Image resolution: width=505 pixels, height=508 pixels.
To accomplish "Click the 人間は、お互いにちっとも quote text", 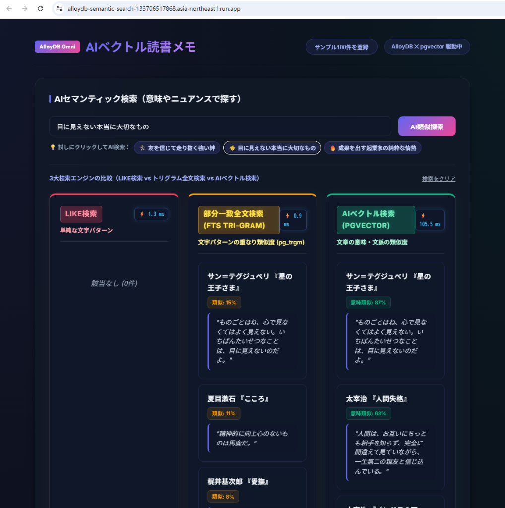I will pyautogui.click(x=390, y=452).
